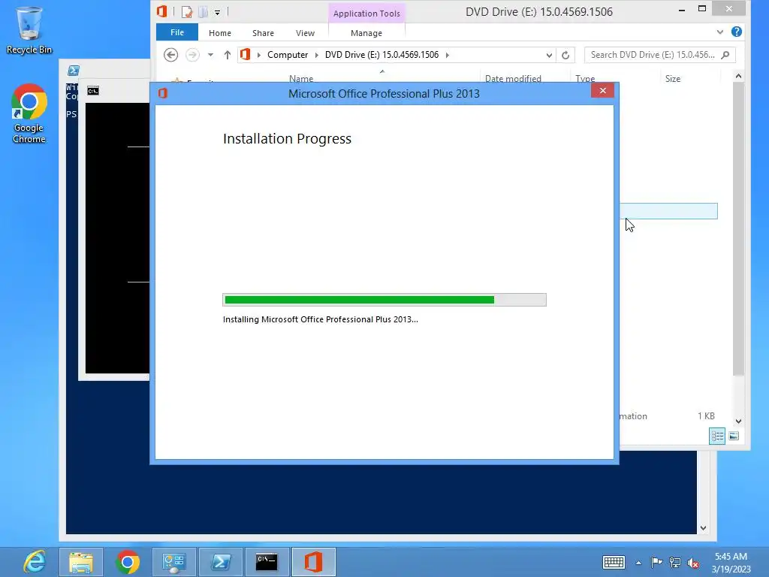
Task: Open Internet Explorer from the taskbar
Action: tap(35, 562)
